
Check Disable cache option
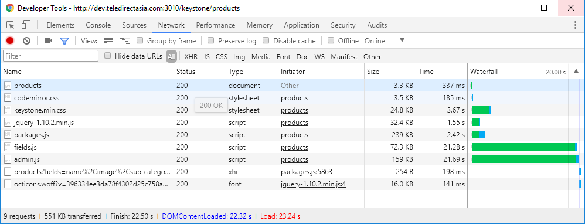click(266, 40)
